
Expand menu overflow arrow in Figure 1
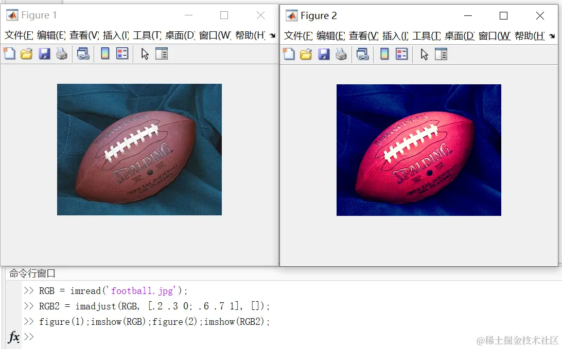coord(273,35)
